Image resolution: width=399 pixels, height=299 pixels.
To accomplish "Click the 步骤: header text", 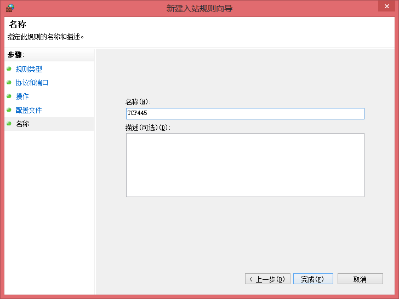I will 16,55.
